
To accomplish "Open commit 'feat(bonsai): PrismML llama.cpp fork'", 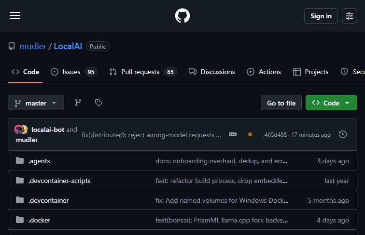I will pyautogui.click(x=222, y=220).
